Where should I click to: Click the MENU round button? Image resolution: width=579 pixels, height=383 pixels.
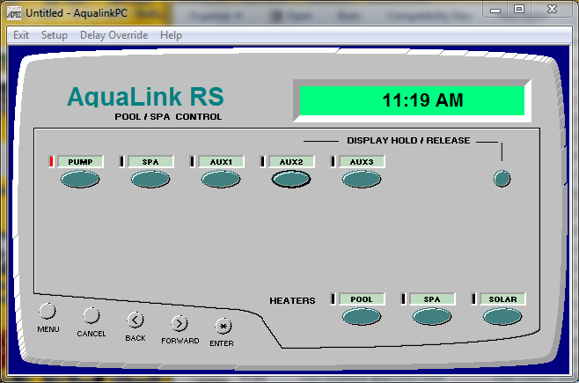[x=48, y=312]
